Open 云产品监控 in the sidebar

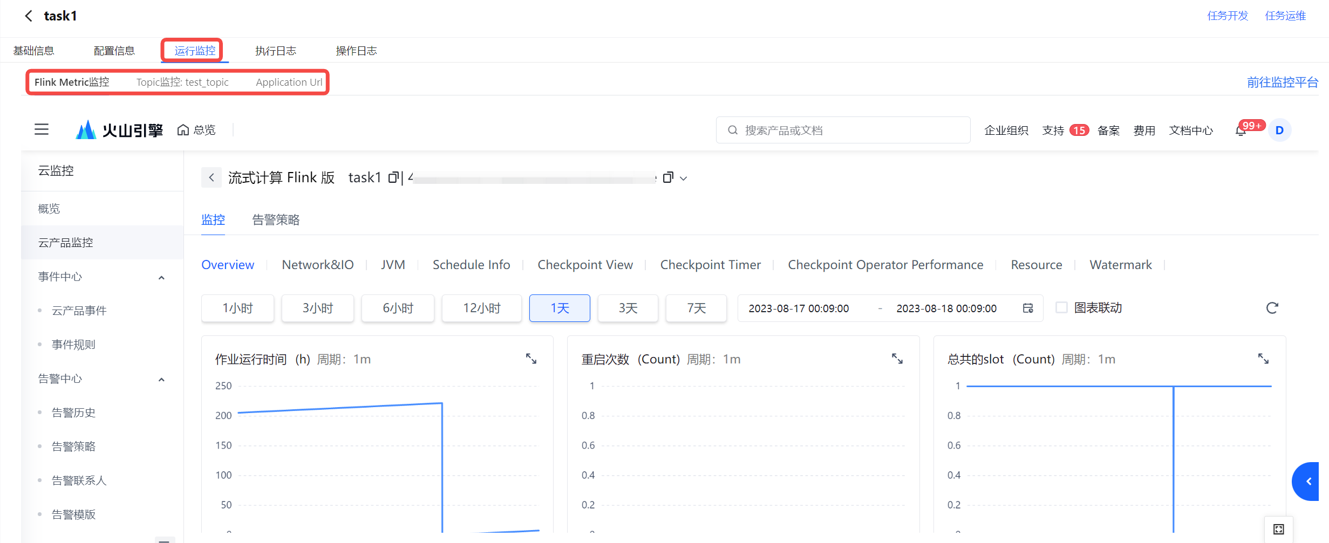[x=103, y=243]
